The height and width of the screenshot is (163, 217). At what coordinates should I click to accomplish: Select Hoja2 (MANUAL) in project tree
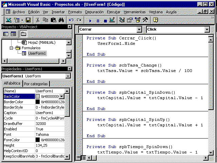point(42,42)
